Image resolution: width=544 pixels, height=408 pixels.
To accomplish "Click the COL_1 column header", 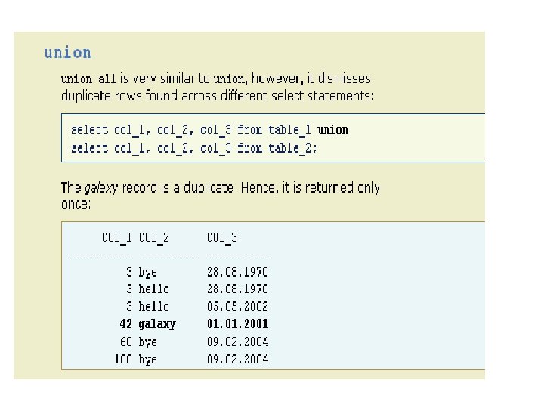I will [x=117, y=238].
